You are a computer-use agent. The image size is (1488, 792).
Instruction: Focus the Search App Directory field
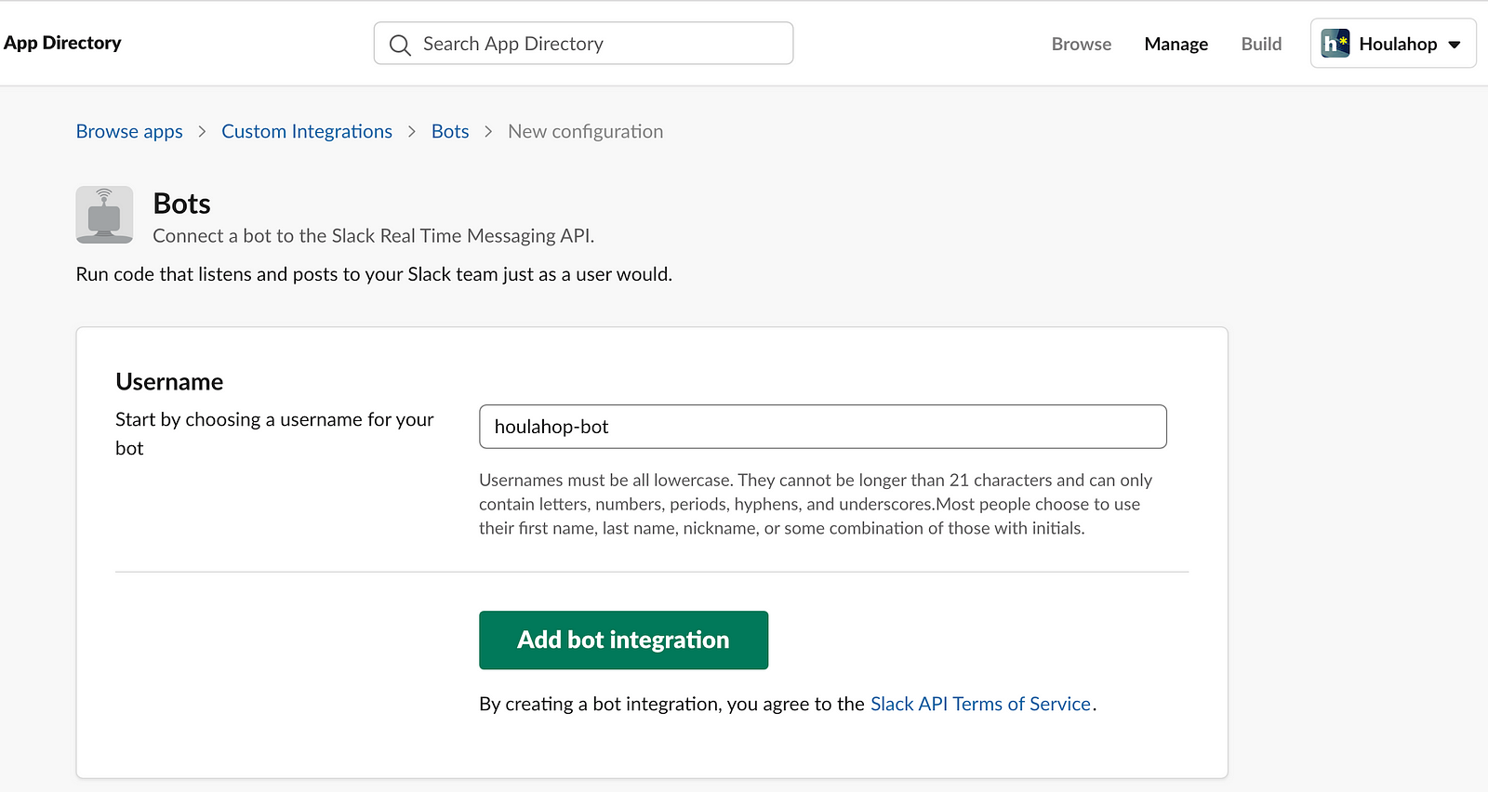point(583,44)
